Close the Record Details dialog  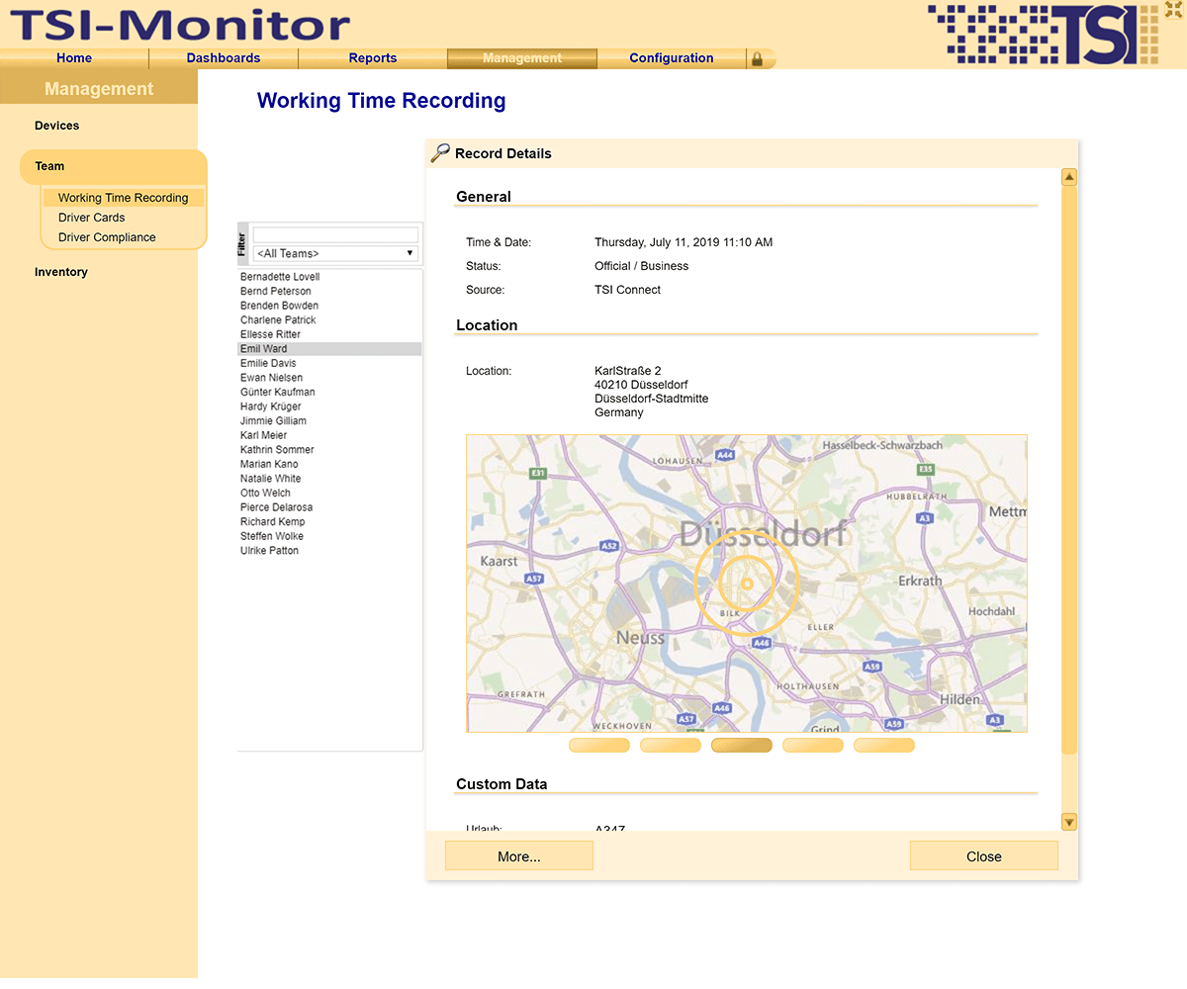pos(984,856)
